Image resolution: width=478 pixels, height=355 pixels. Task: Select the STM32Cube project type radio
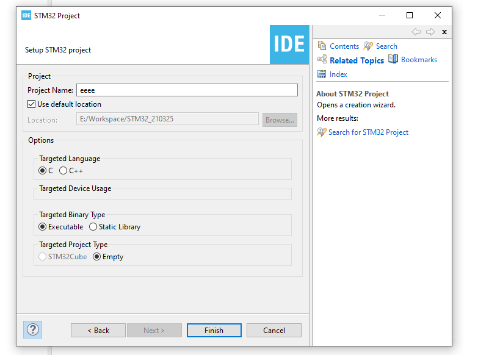[42, 257]
